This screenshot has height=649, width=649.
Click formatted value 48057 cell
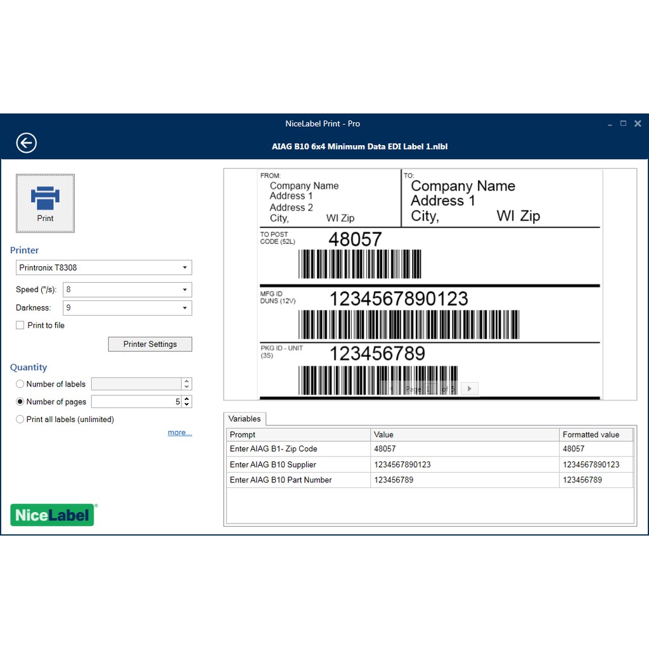596,449
